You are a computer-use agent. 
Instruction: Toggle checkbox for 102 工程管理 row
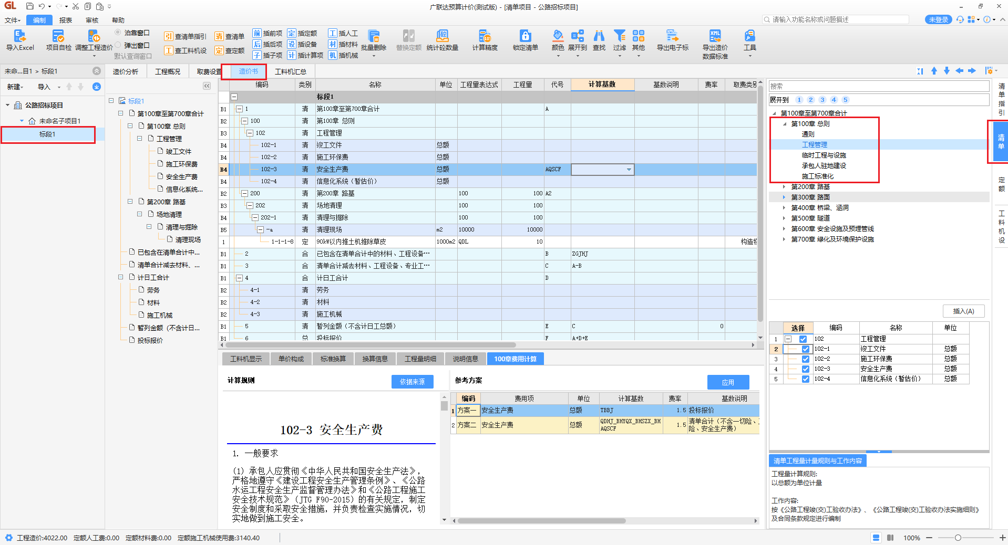click(x=803, y=339)
